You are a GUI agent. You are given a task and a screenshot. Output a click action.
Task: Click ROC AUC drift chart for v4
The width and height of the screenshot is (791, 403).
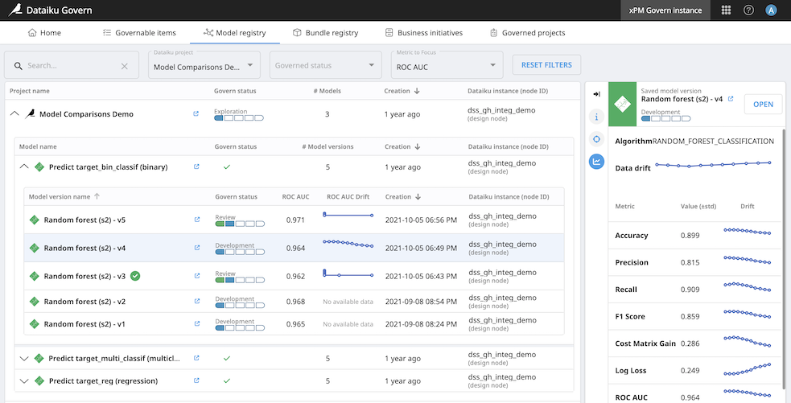click(x=348, y=244)
